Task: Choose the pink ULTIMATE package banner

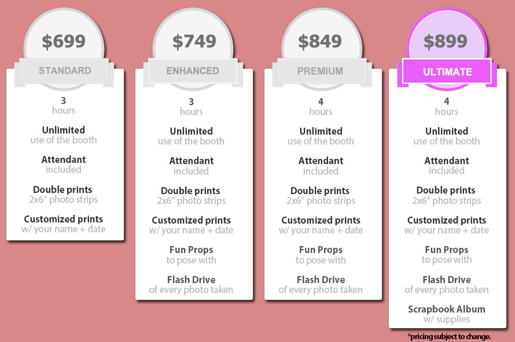Action: point(447,72)
